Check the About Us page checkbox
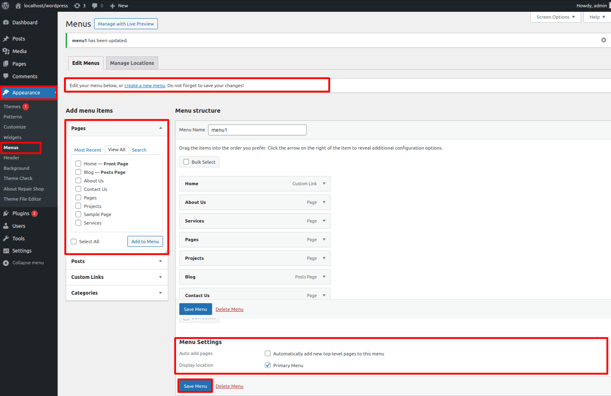This screenshot has height=396, width=611. [78, 181]
